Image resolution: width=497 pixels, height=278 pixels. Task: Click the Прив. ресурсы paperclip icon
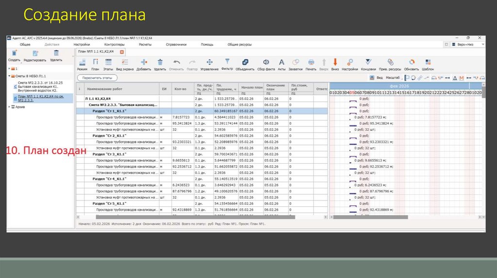click(x=390, y=62)
